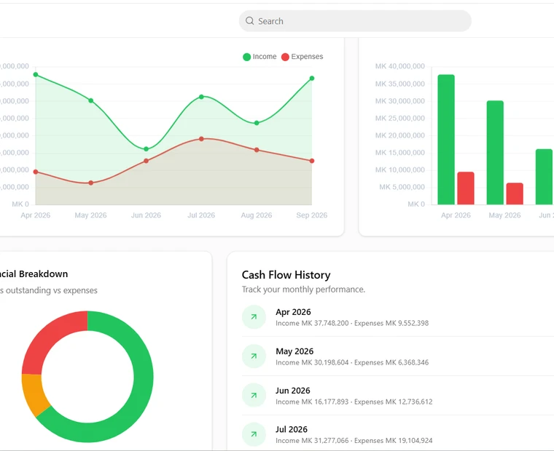Click 'Track your monthly performance.' subtitle
The width and height of the screenshot is (554, 451).
coord(303,290)
